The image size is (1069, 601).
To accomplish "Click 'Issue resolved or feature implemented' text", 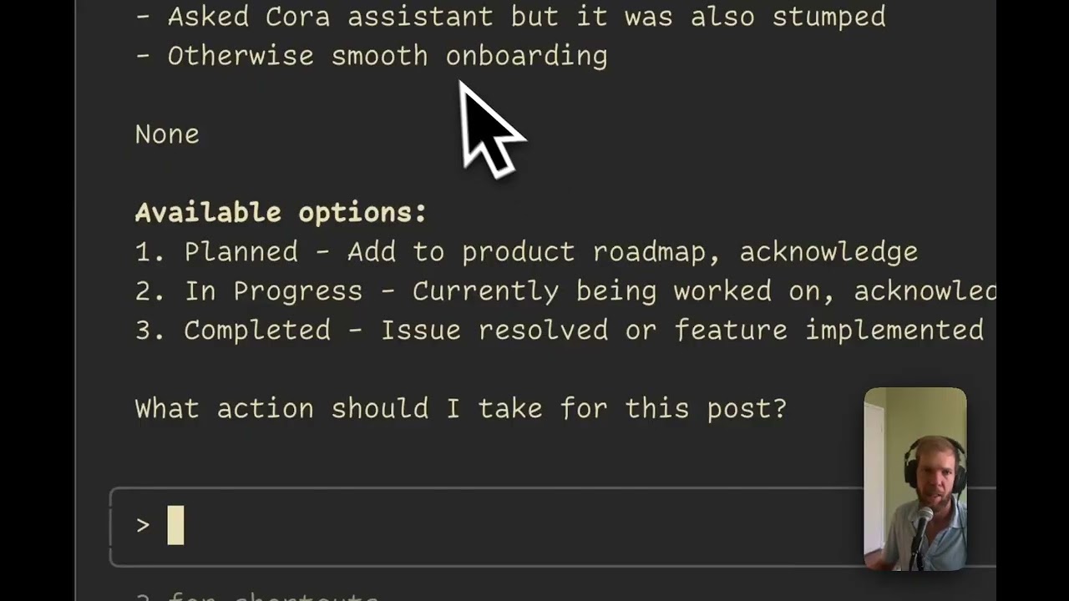I will [x=681, y=331].
